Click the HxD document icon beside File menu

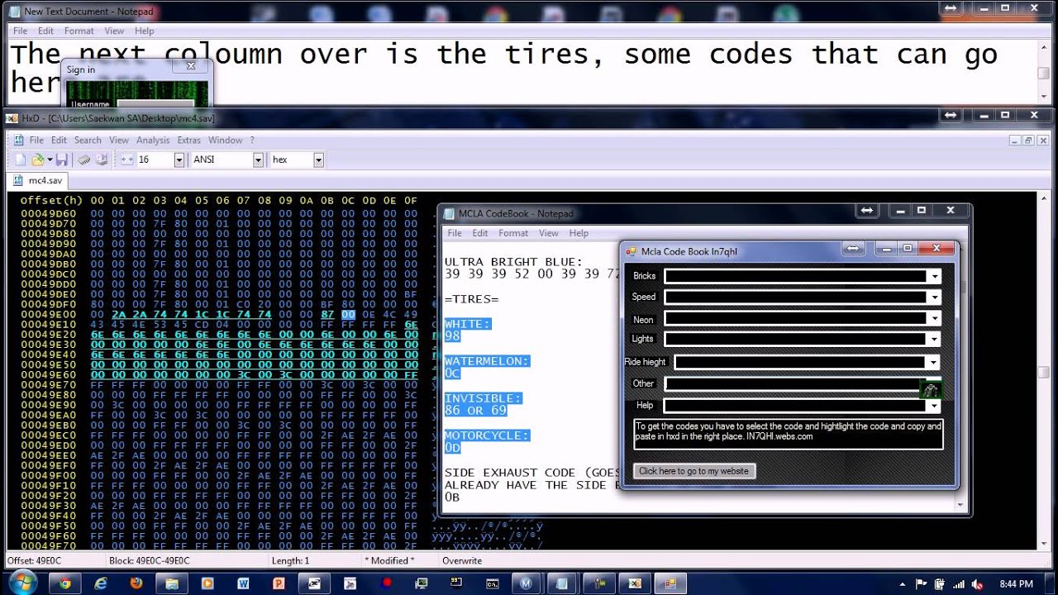point(18,140)
